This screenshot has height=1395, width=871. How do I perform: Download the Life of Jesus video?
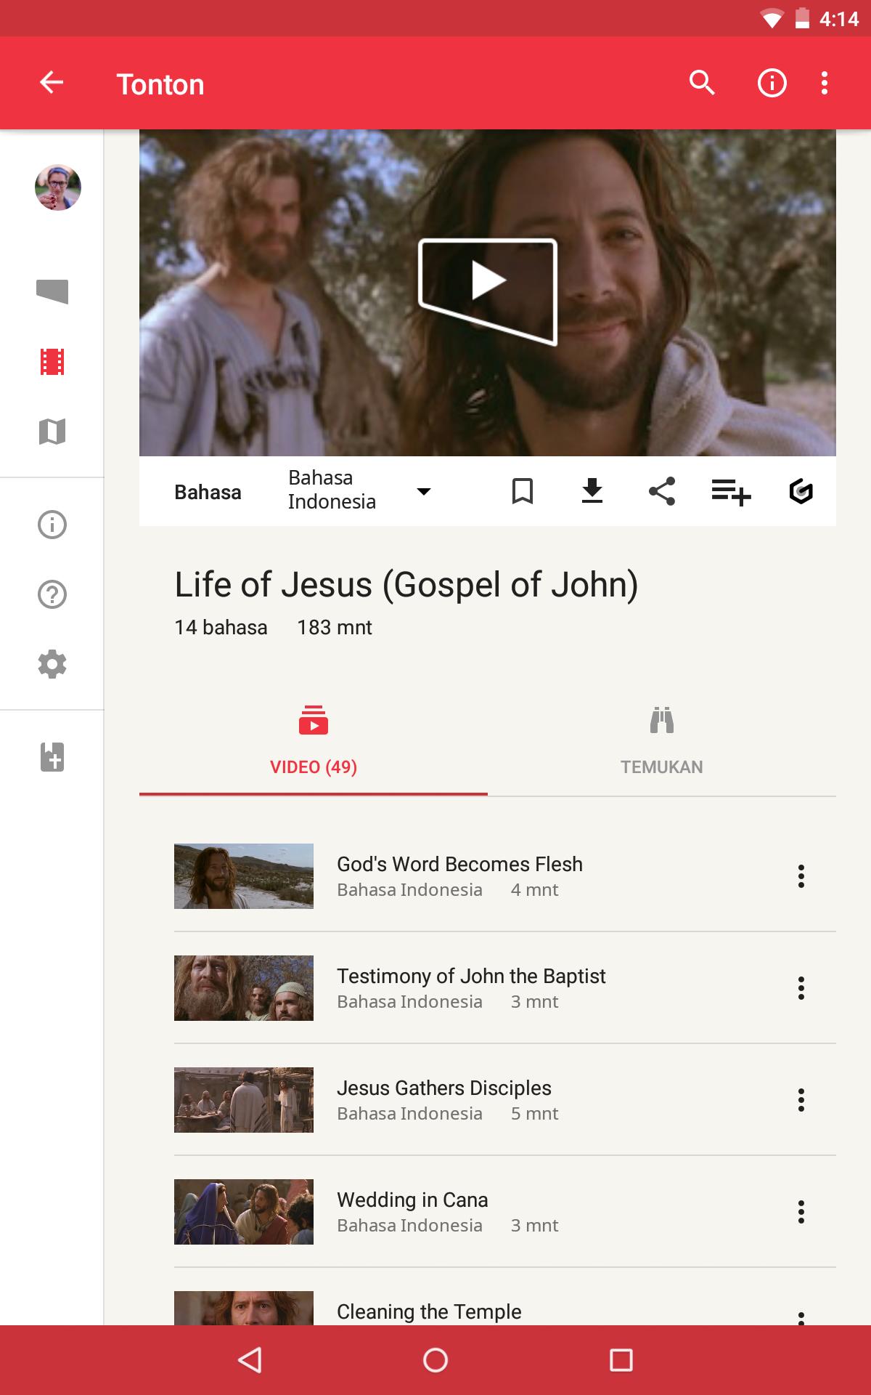592,491
